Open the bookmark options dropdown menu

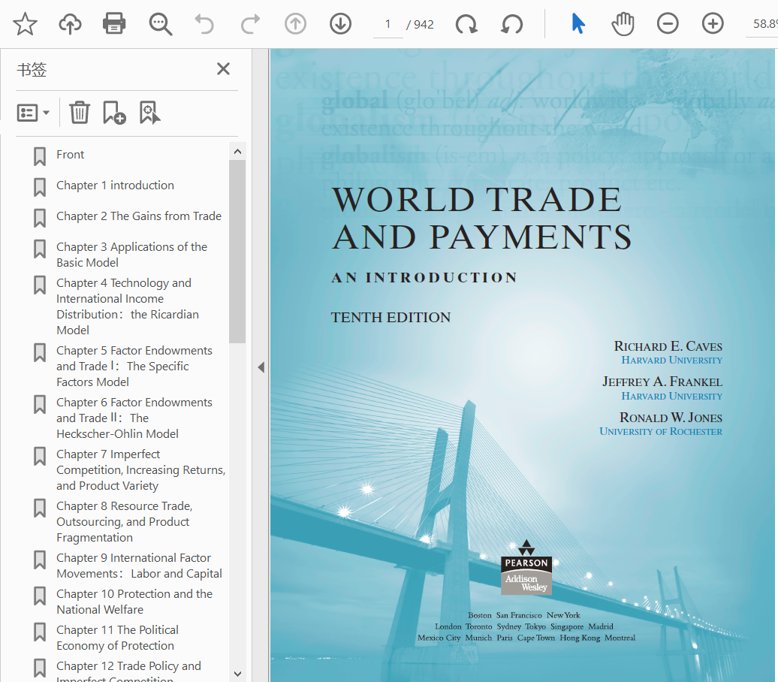click(34, 113)
